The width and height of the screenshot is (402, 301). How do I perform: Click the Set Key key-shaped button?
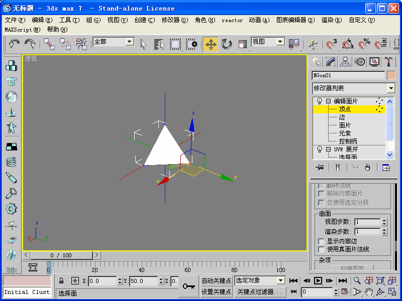189,286
